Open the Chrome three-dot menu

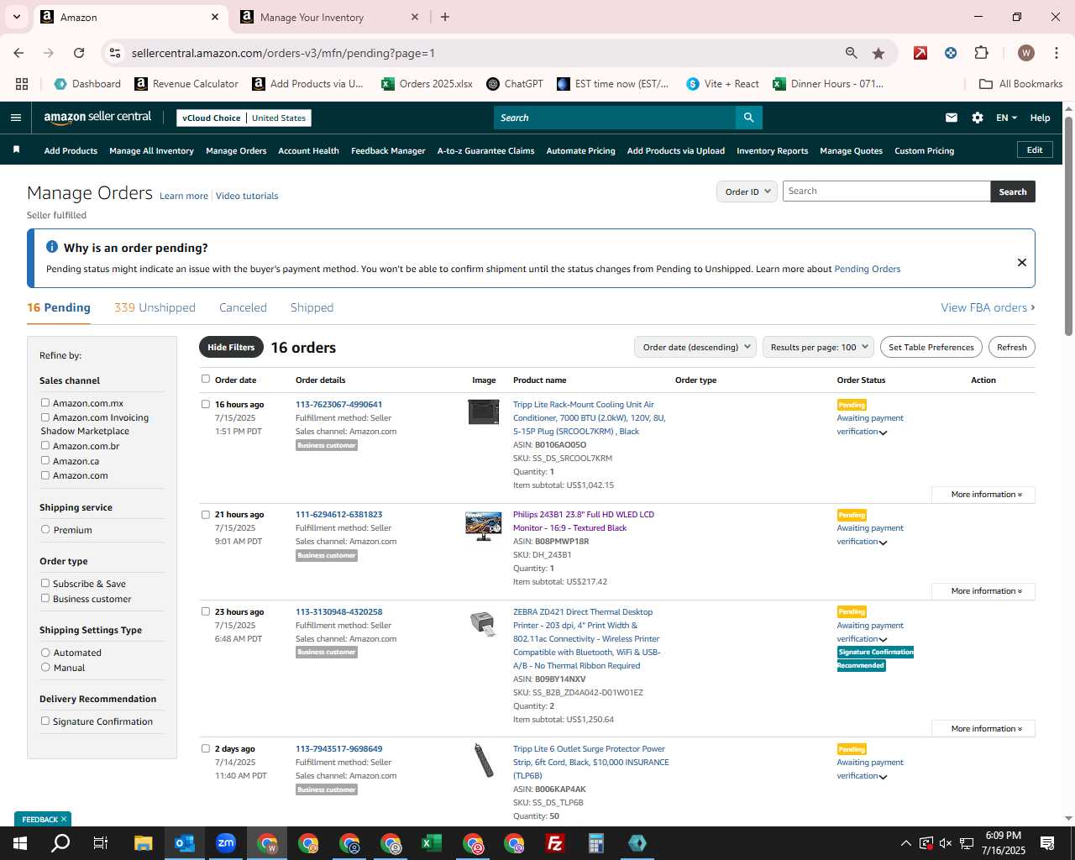point(1056,53)
